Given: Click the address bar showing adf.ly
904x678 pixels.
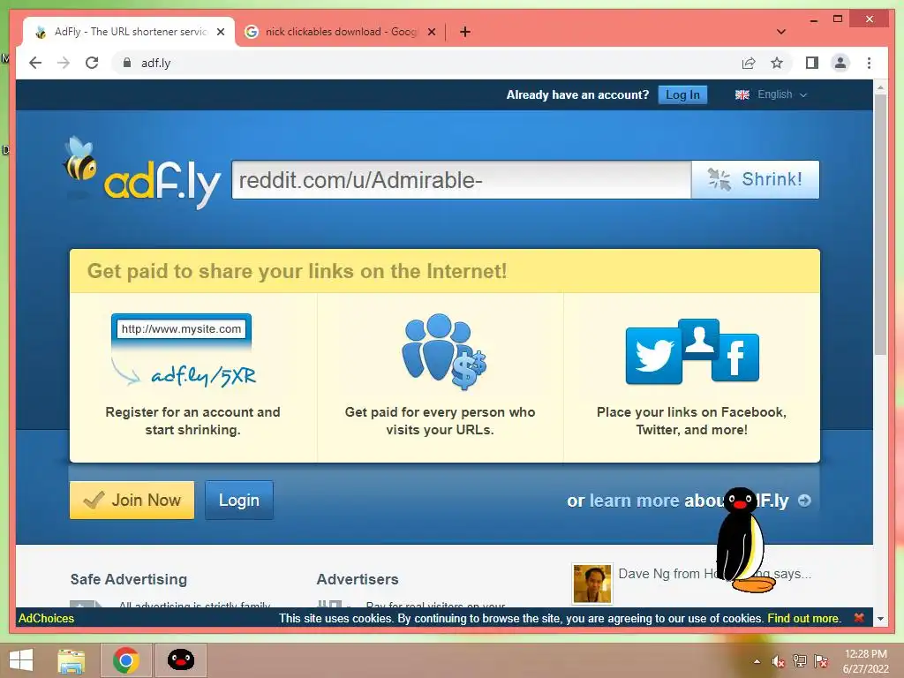Looking at the screenshot, I should tap(426, 63).
